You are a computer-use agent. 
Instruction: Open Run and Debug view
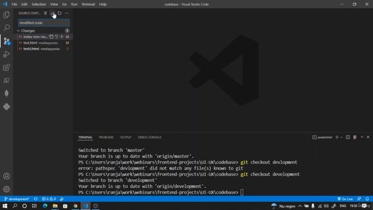tap(6, 54)
